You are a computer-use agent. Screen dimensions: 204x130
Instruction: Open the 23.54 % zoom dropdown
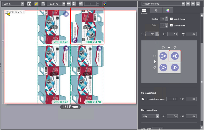point(64,4)
